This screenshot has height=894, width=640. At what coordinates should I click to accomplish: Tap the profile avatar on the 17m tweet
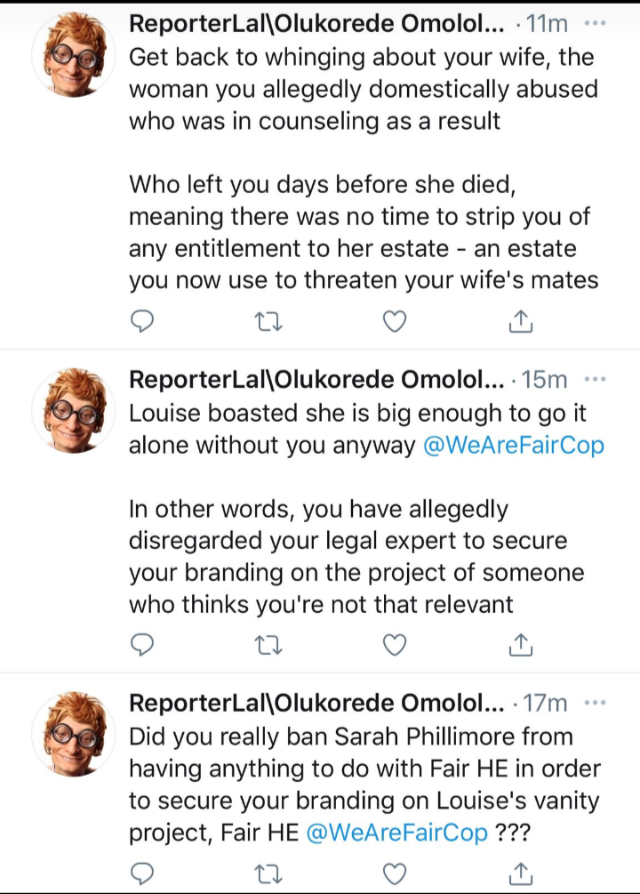pos(73,733)
